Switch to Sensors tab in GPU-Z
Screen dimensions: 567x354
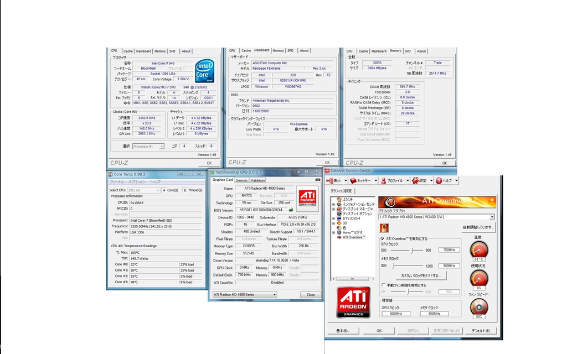click(241, 180)
